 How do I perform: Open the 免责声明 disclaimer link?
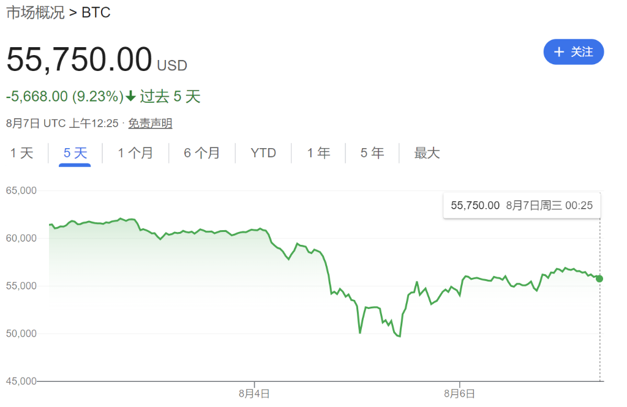150,124
